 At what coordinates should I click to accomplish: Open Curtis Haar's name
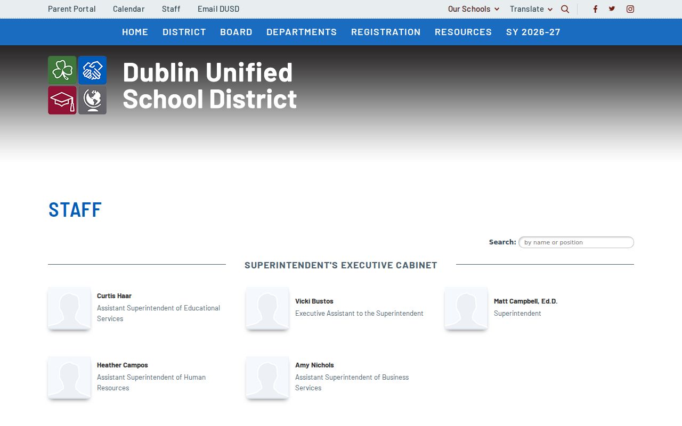[x=114, y=296]
